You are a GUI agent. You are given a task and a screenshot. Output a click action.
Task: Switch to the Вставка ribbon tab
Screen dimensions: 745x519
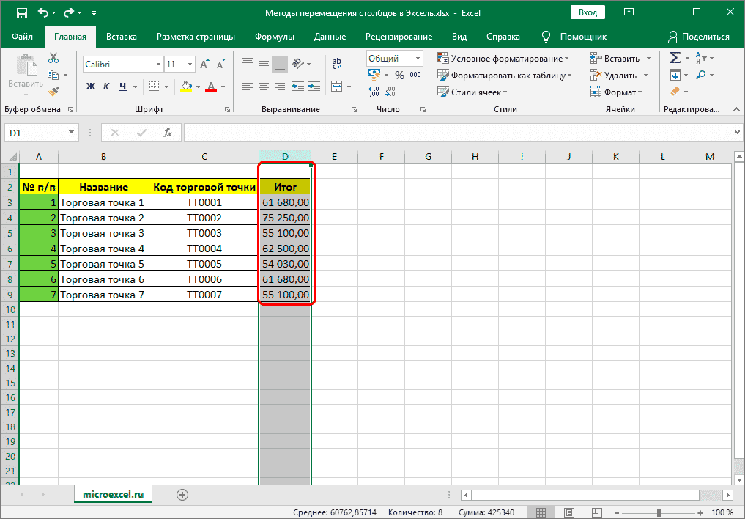point(122,36)
